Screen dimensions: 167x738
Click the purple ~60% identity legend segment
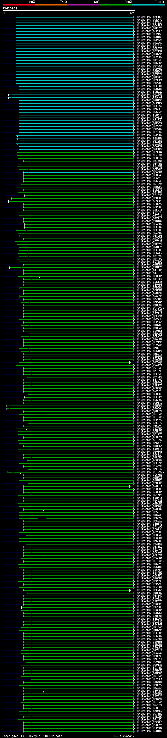[x=84, y=5]
